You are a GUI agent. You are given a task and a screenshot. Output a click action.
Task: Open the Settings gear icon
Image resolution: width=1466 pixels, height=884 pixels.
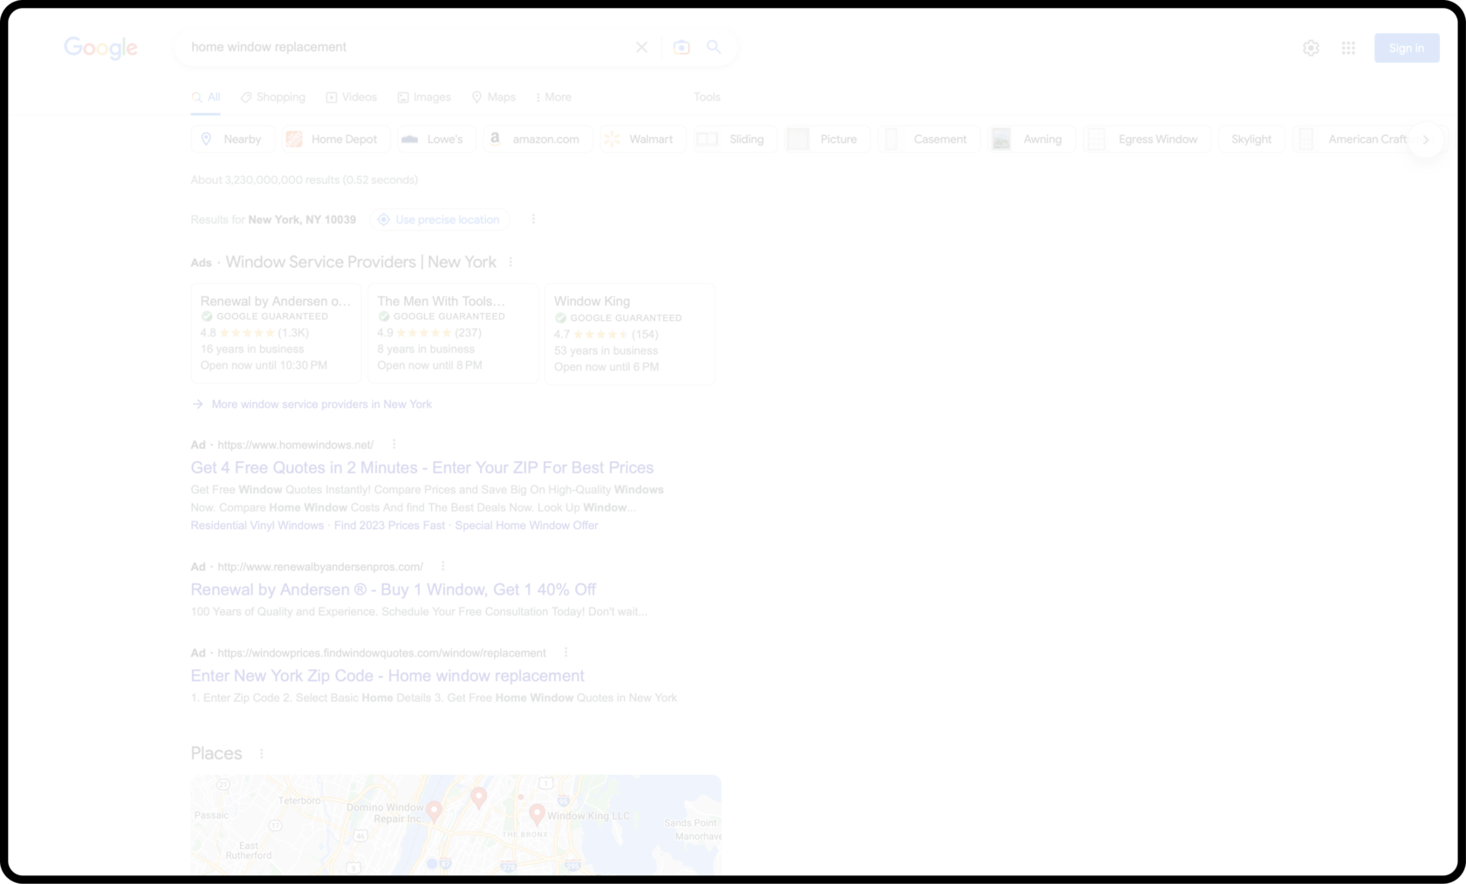coord(1311,48)
